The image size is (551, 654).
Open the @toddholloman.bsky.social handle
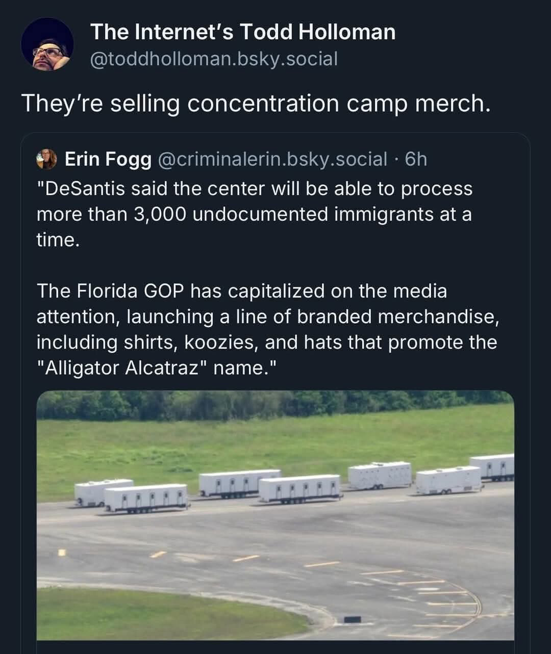pyautogui.click(x=214, y=59)
